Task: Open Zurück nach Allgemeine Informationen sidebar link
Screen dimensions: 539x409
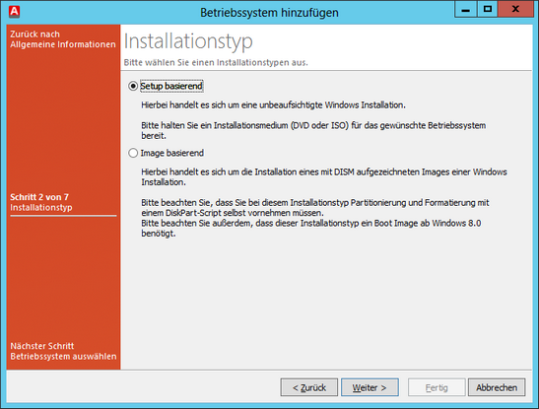Action: coord(63,39)
